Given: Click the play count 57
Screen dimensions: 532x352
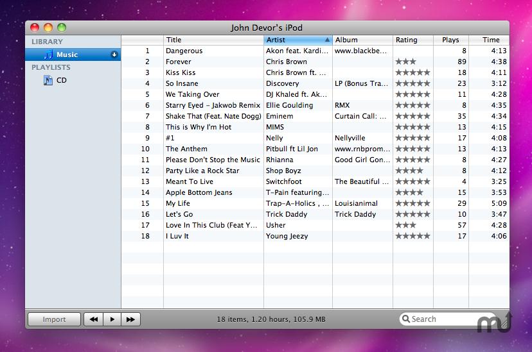Looking at the screenshot, I should 462,225.
